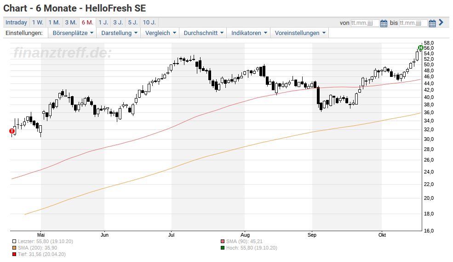Click the 'Aug' x-axis label
The width and height of the screenshot is (453, 262).
coord(245,235)
